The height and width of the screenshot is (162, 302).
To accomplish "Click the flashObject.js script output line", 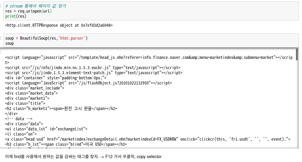I will pos(88,83).
